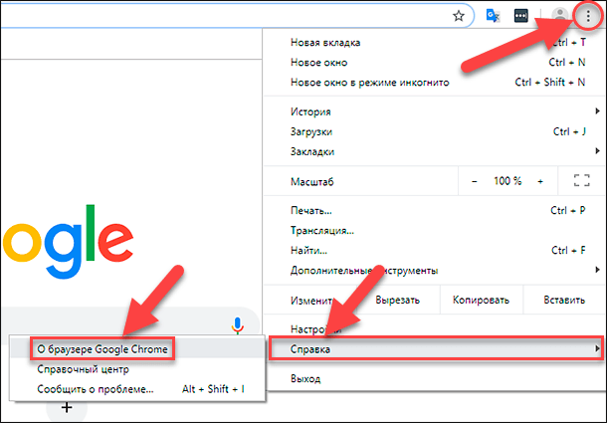Open the user profile avatar
The width and height of the screenshot is (607, 423).
pyautogui.click(x=559, y=16)
